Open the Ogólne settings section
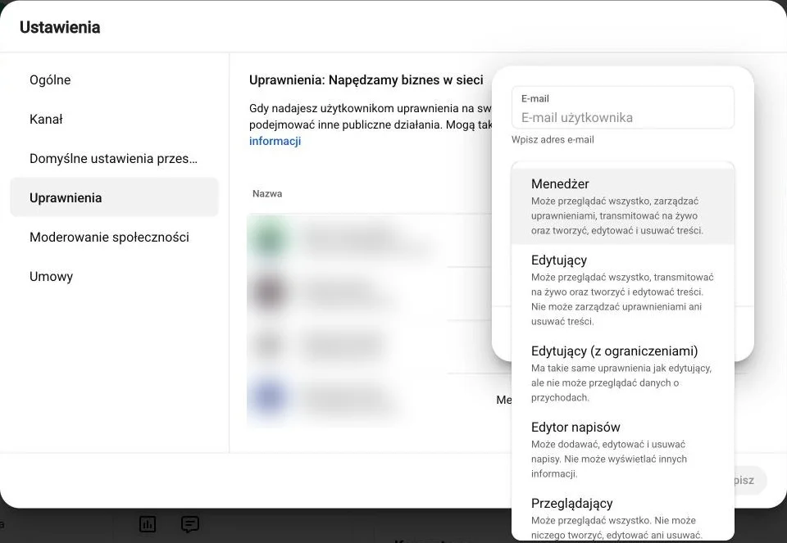Viewport: 787px width, 543px height. [115, 79]
